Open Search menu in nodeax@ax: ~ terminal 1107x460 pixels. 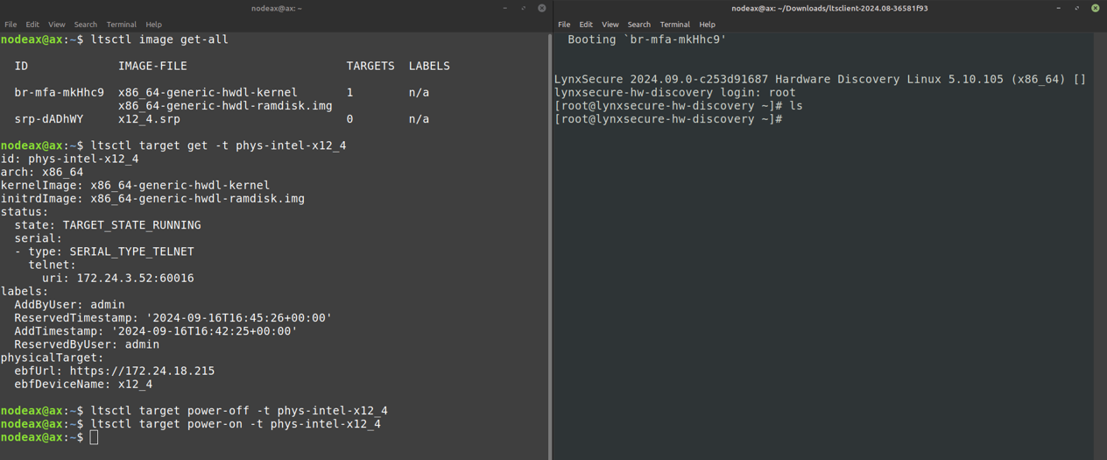click(x=86, y=25)
